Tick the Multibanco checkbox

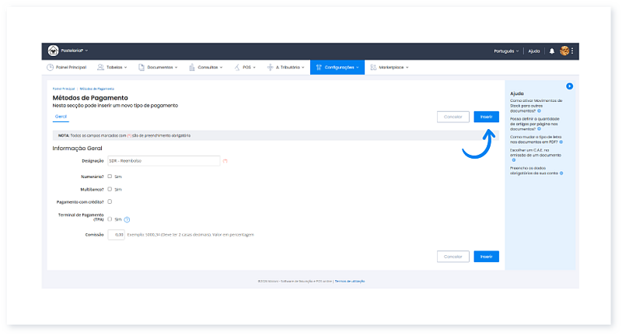pyautogui.click(x=110, y=189)
